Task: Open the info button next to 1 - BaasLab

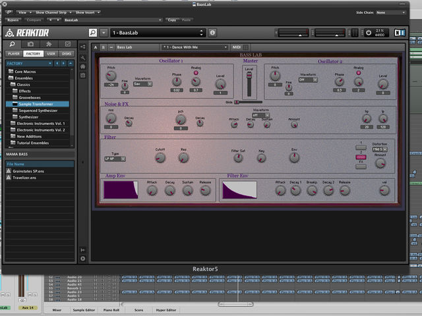Action: 212,33
